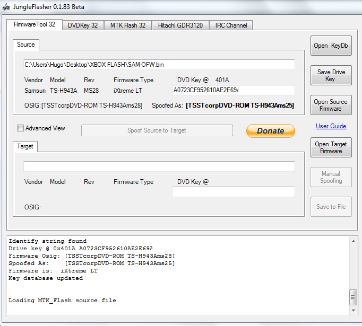Select the Hitachi GDR3120 tab

(180, 25)
